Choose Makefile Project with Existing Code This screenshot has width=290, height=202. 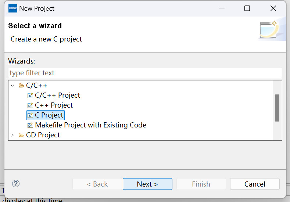[x=90, y=125]
